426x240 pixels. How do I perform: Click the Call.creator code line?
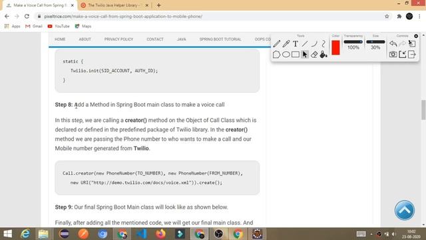(x=152, y=173)
